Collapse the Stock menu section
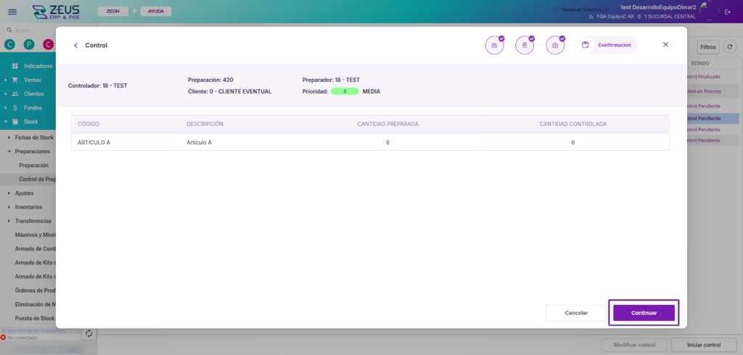The height and width of the screenshot is (355, 743). click(x=30, y=122)
